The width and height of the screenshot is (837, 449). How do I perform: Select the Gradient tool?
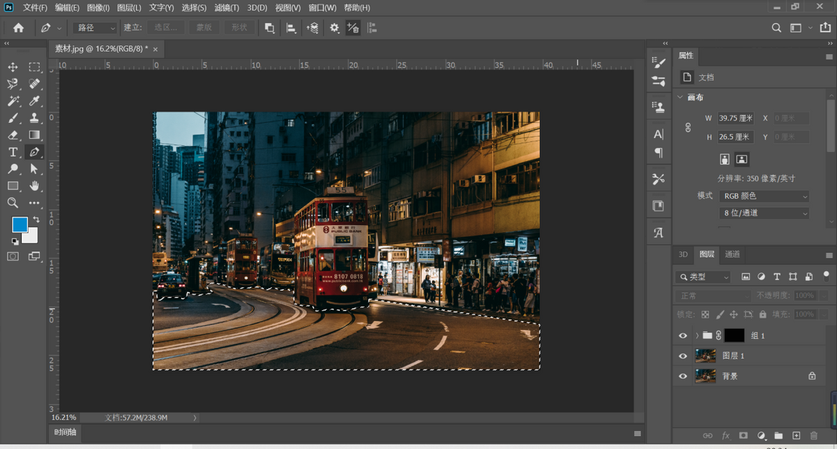pos(34,135)
